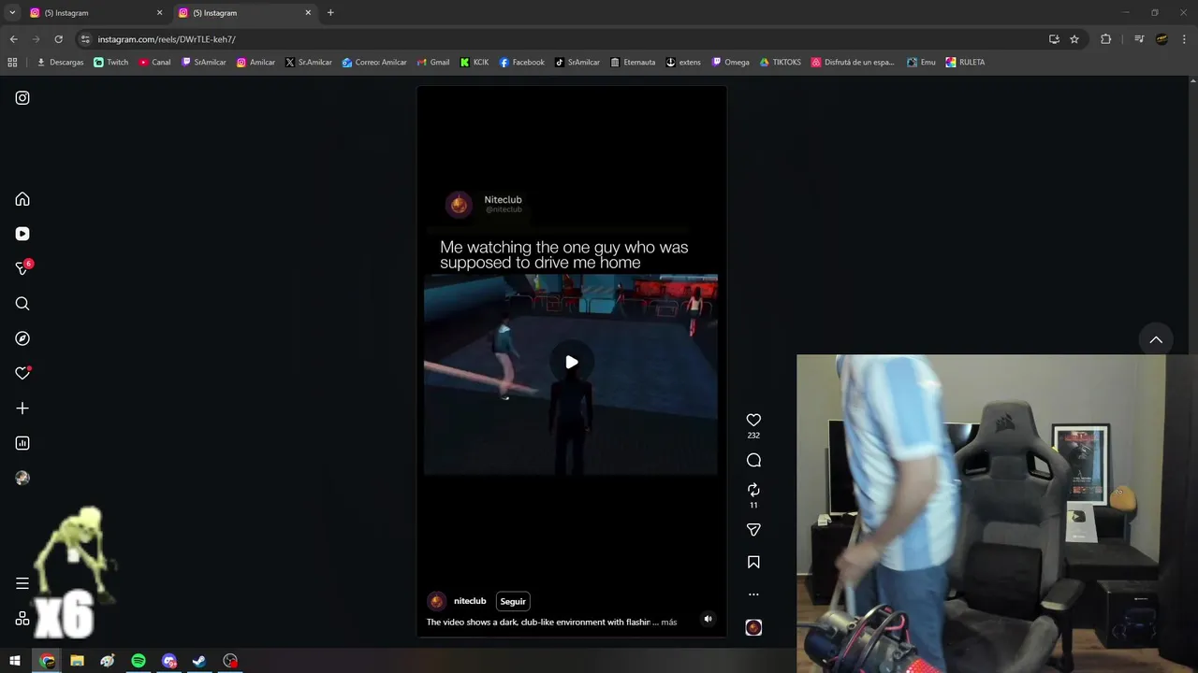
Task: Open Meta grid icon in sidebar
Action: (22, 618)
